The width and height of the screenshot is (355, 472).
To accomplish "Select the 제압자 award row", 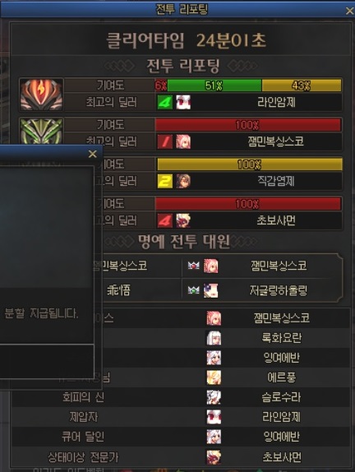I will click(181, 417).
